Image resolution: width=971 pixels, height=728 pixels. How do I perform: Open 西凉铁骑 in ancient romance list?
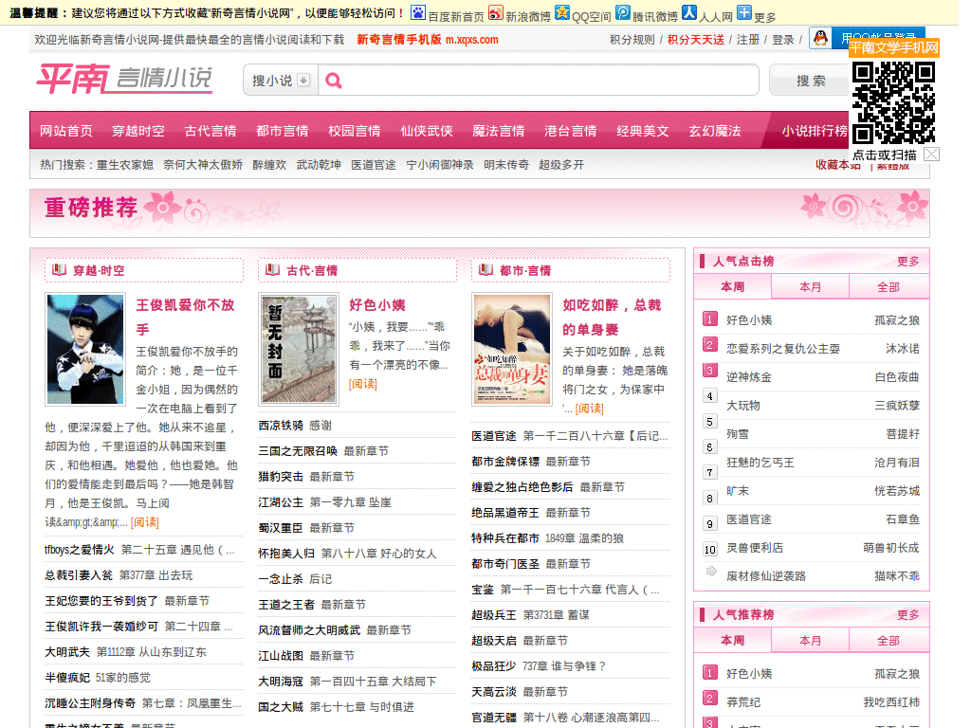coord(281,426)
